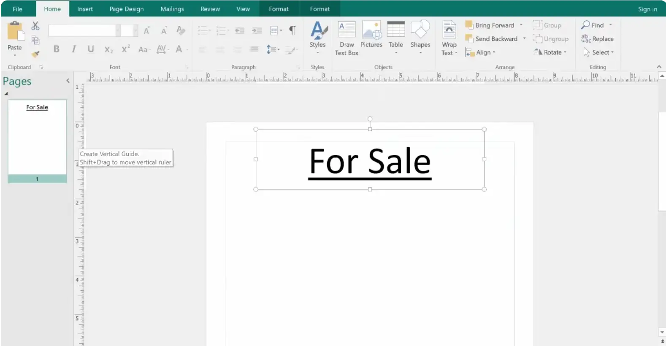Toggle Bold formatting
The image size is (666, 346).
[56, 49]
